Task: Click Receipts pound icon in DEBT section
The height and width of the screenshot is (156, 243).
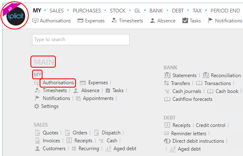Action: [x=167, y=125]
